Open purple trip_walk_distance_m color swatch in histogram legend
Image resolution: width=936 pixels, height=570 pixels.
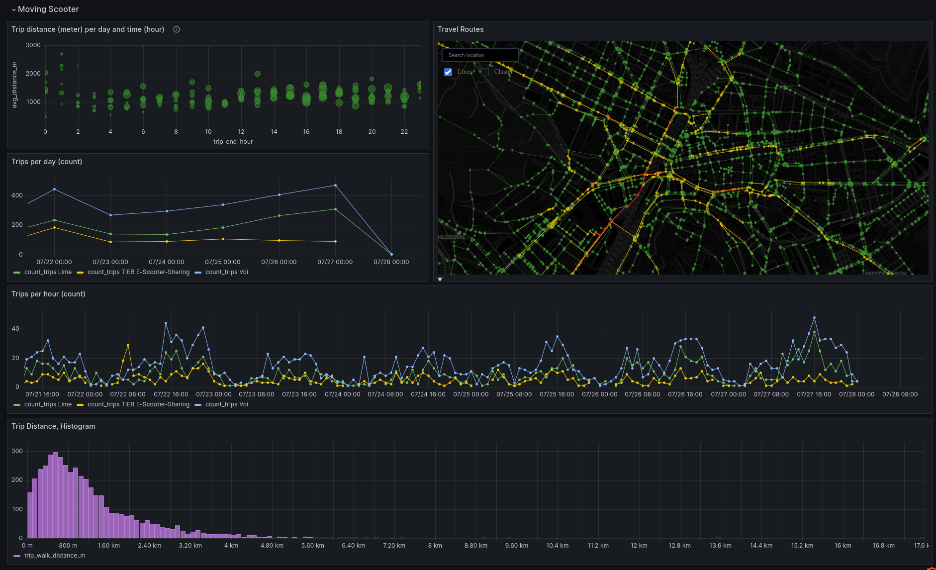pos(17,556)
